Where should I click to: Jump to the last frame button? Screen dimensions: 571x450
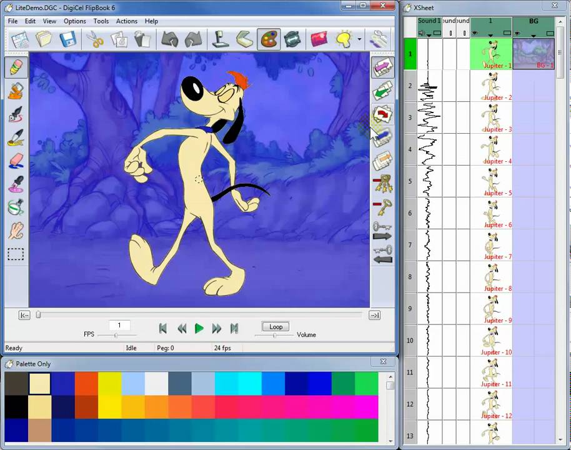click(234, 329)
